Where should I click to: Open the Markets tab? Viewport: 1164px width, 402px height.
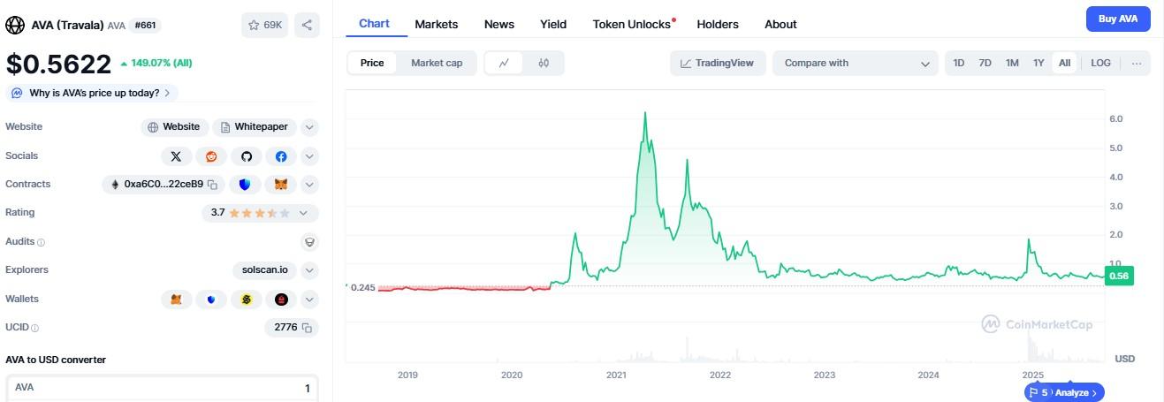click(x=437, y=25)
